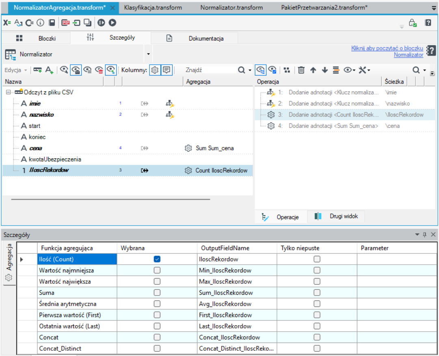Click the gear icon in Sum Sum_cena row
Viewport: 439px width, 356px height.
tap(188, 148)
